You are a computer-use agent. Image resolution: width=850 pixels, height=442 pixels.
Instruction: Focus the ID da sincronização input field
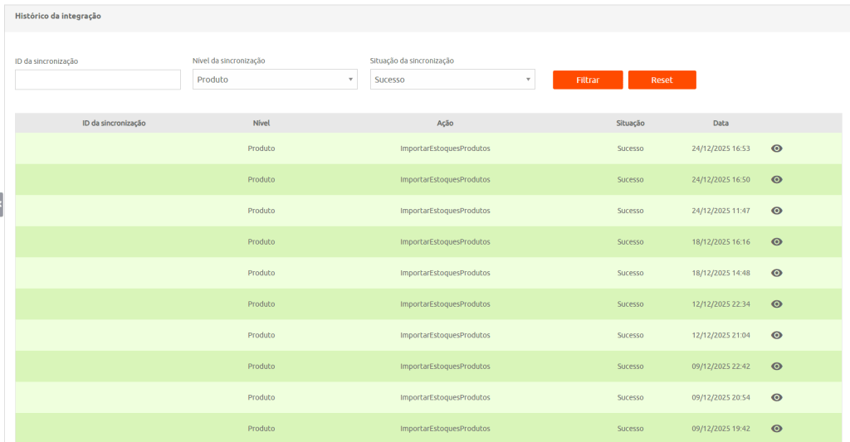[98, 80]
